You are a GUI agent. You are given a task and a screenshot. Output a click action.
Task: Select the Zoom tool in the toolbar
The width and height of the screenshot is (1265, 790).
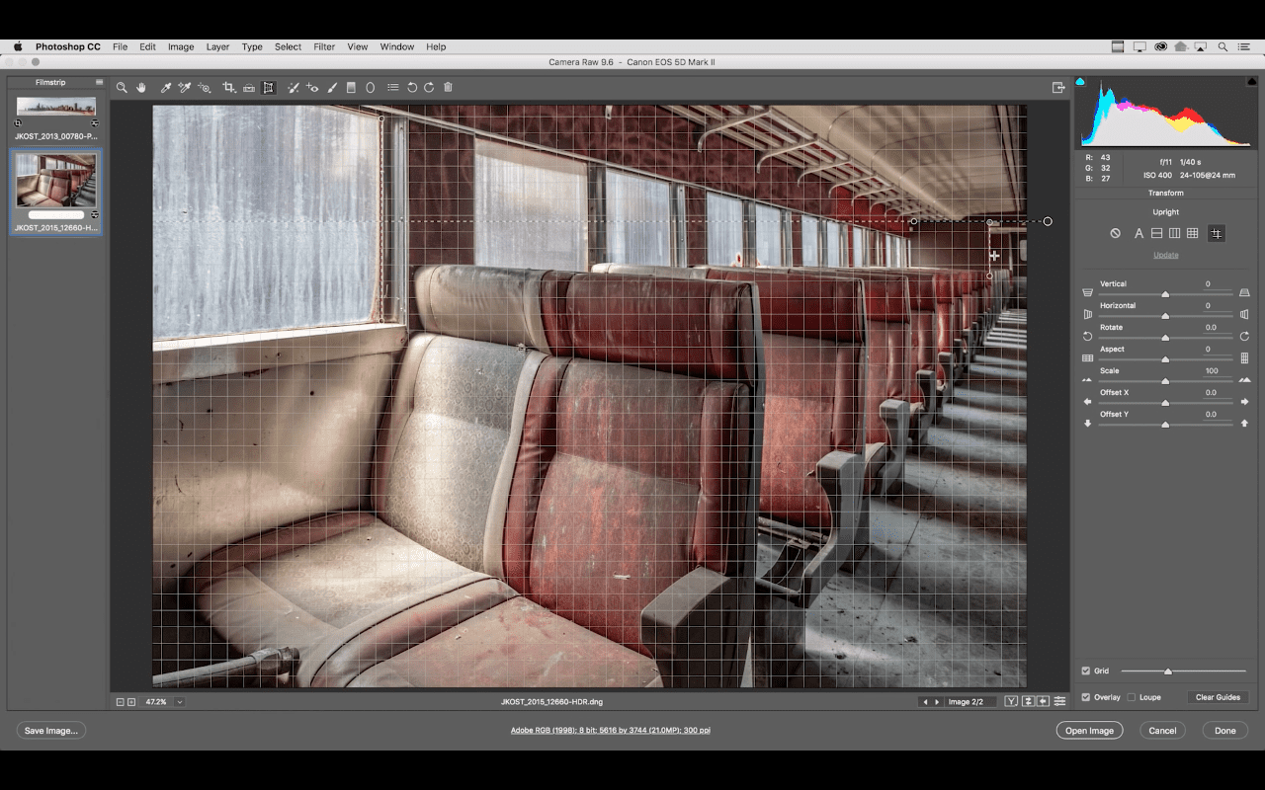coord(122,88)
